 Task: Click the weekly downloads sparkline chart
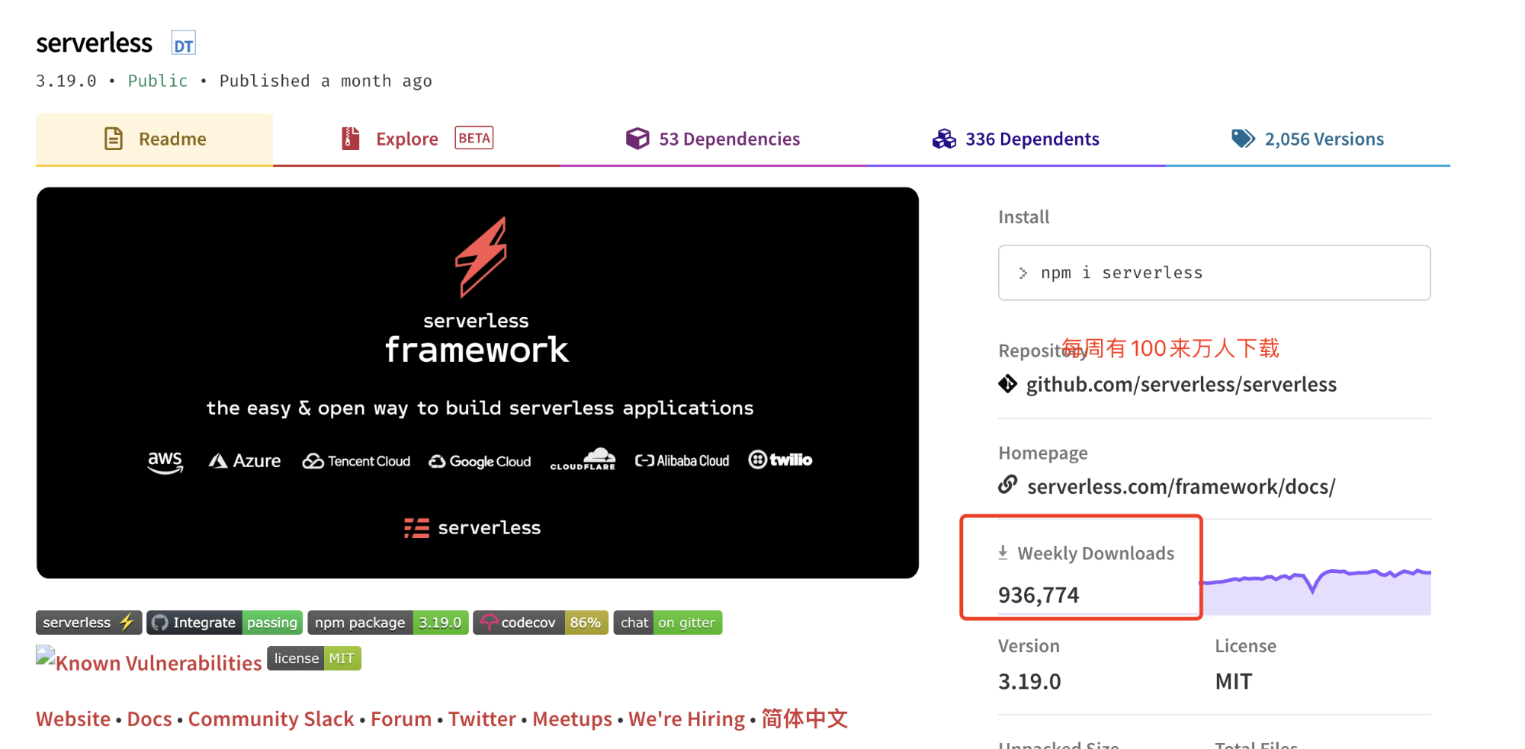(1316, 591)
